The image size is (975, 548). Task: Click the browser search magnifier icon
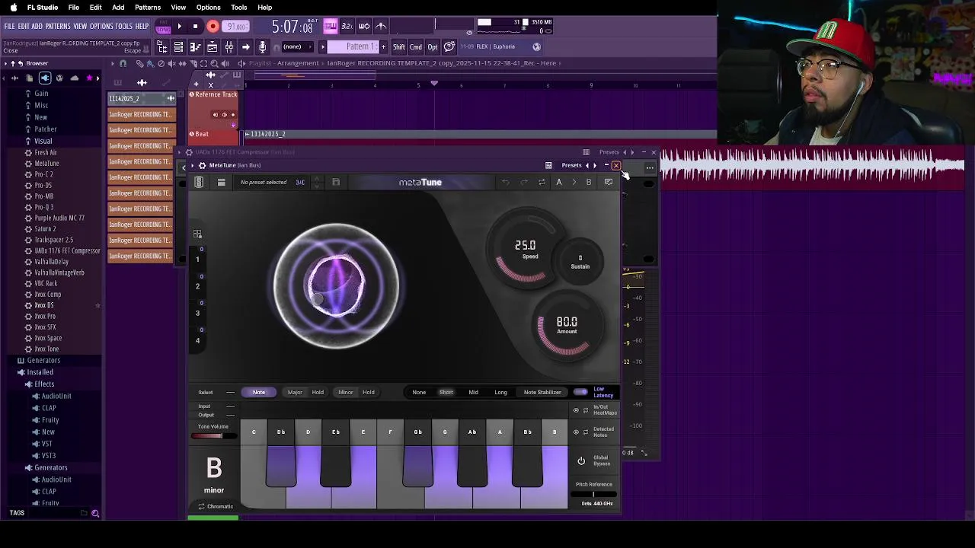click(x=95, y=513)
